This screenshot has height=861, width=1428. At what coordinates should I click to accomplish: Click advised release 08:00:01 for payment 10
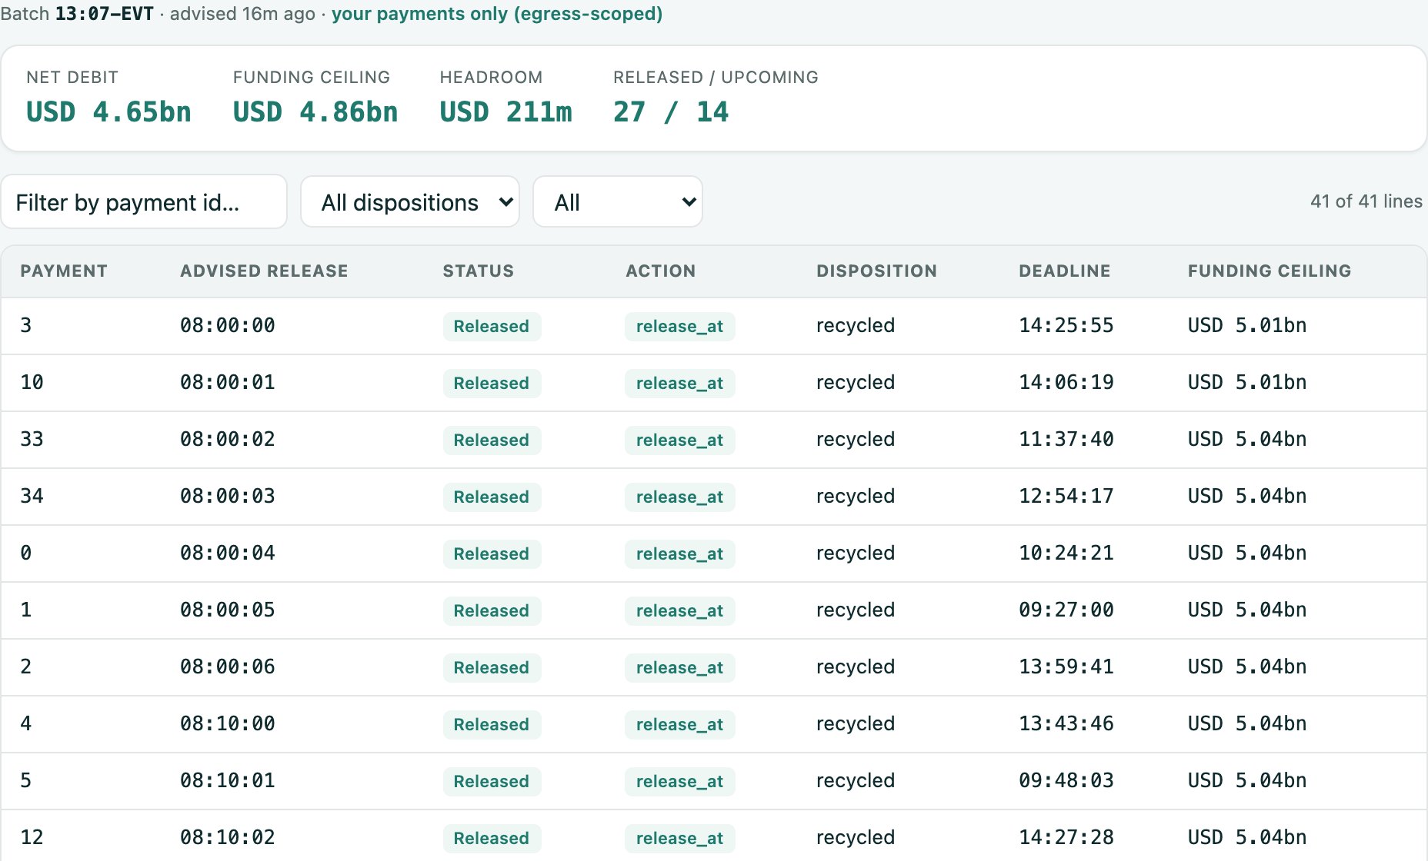pyautogui.click(x=228, y=382)
